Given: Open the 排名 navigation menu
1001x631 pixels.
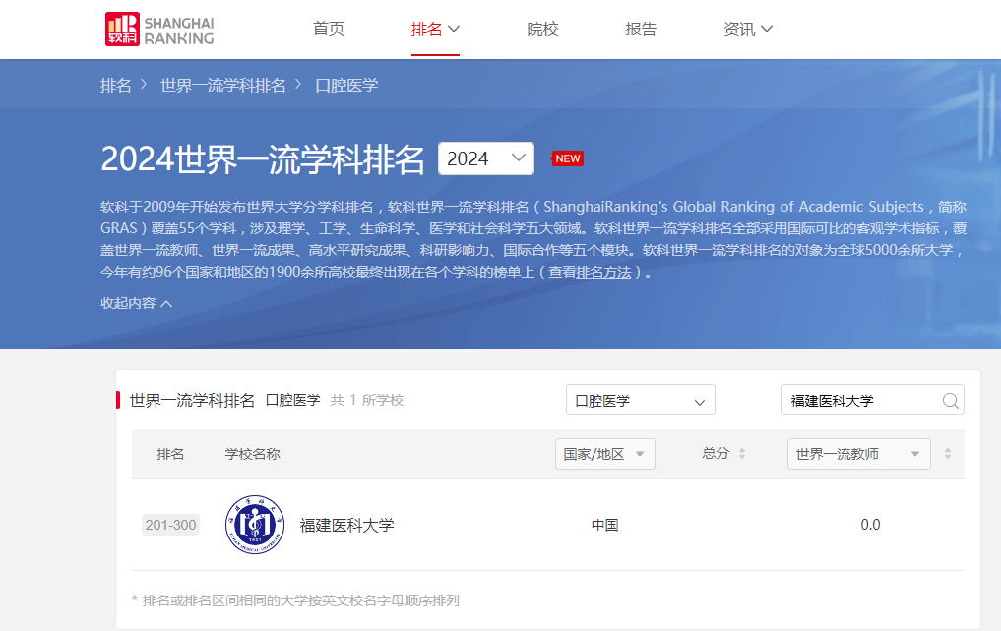Looking at the screenshot, I should pyautogui.click(x=435, y=29).
